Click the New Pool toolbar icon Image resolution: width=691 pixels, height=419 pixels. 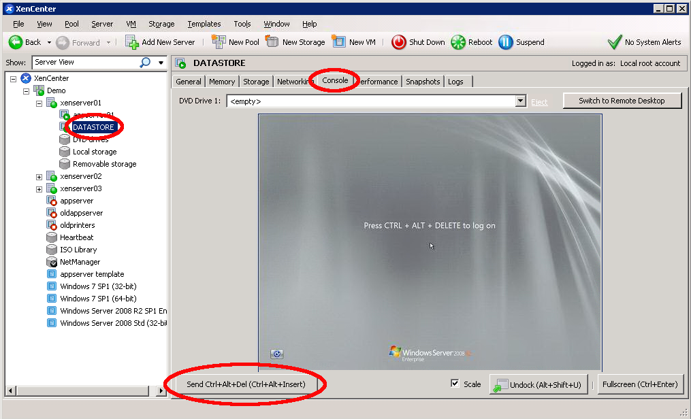pyautogui.click(x=219, y=41)
